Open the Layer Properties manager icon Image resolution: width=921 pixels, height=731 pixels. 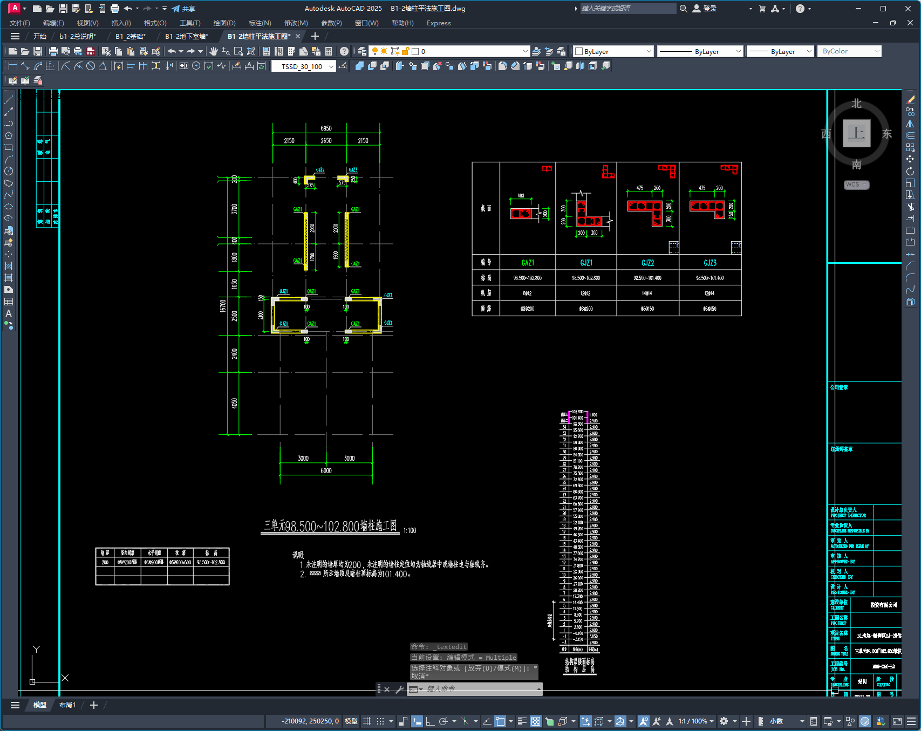tap(362, 51)
